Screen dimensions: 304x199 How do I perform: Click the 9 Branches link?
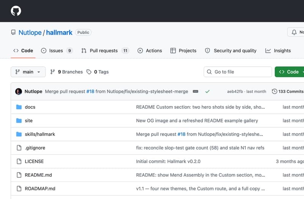[x=66, y=72]
